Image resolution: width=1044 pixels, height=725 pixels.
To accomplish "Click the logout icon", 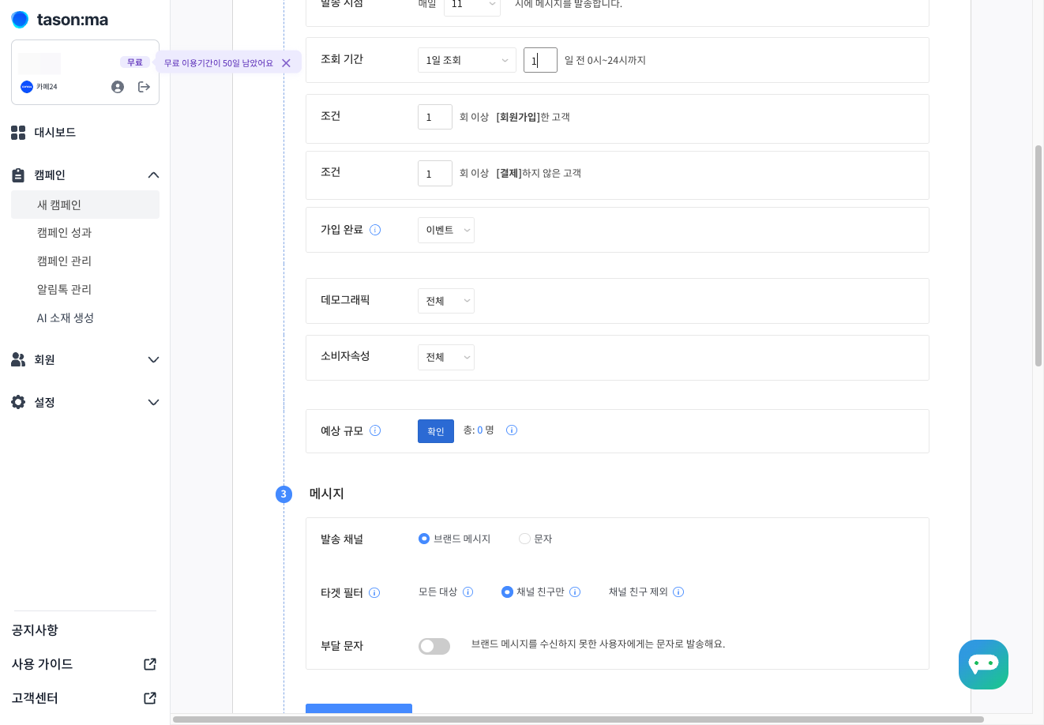I will point(144,87).
